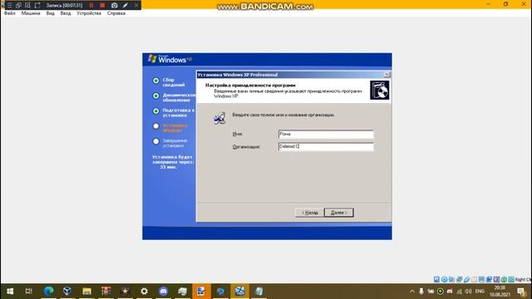Screen dimensions: 532x299
Task: Click the step label "Динамическое обновление"
Action: (179, 98)
